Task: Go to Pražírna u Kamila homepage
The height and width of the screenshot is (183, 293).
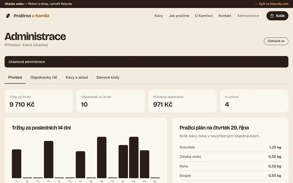Action: point(28,16)
